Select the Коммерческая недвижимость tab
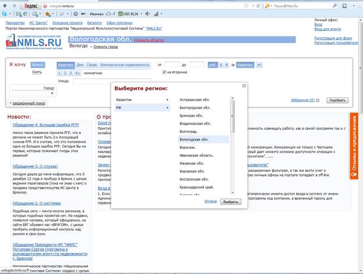Image resolution: width=363 pixels, height=274 pixels. 125,65
